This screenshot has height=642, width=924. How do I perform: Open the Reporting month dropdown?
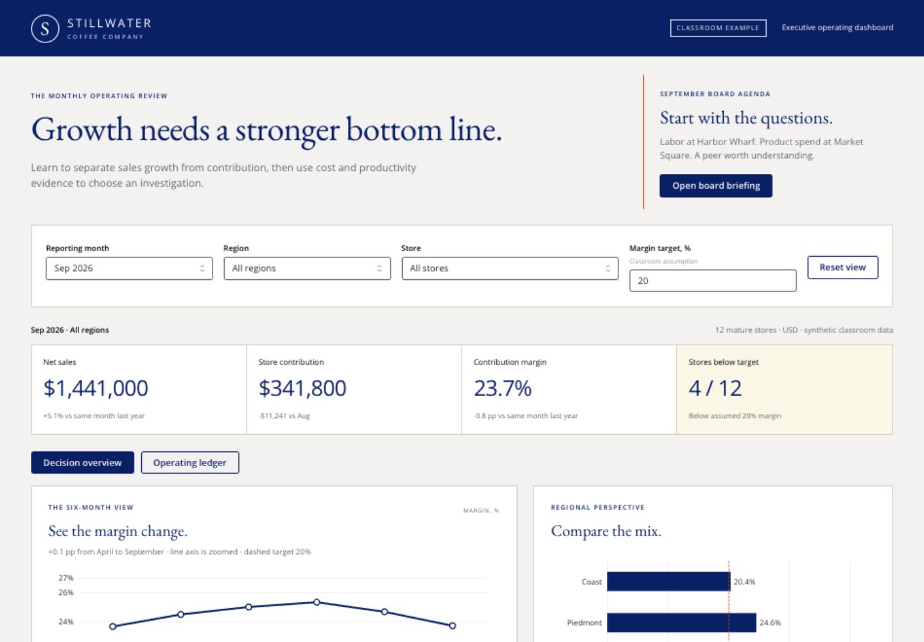129,268
